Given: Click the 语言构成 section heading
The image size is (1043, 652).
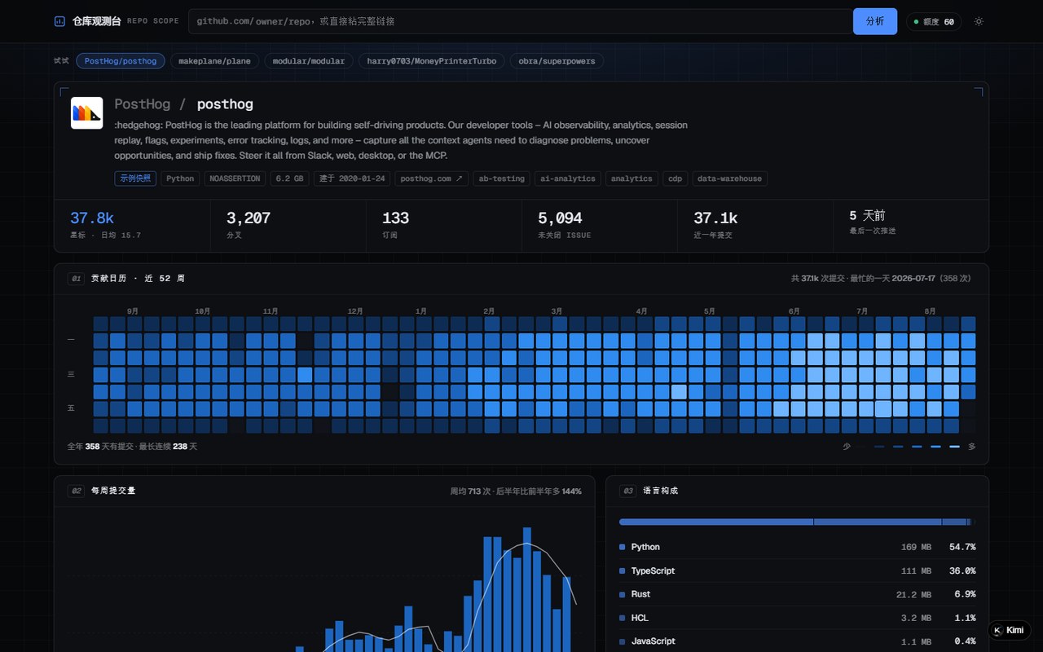Looking at the screenshot, I should coord(660,491).
